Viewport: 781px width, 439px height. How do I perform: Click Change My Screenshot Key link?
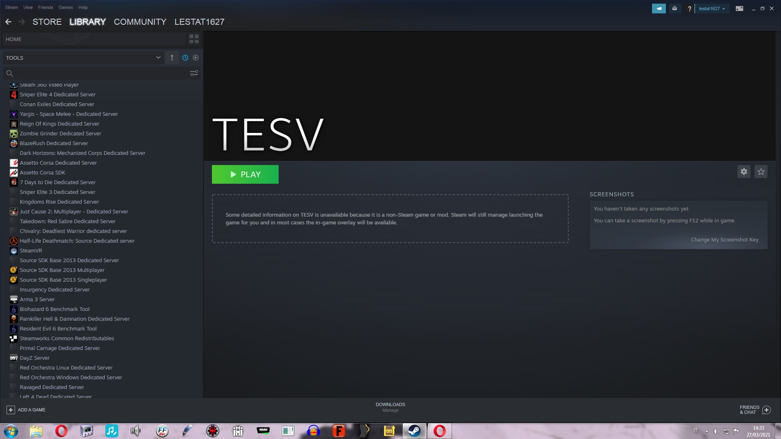click(724, 240)
